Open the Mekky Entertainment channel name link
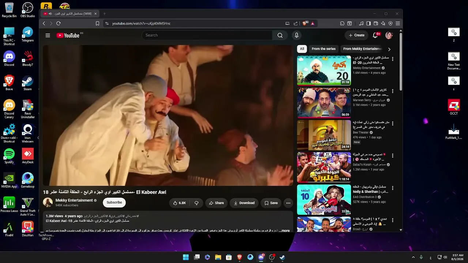 [74, 201]
